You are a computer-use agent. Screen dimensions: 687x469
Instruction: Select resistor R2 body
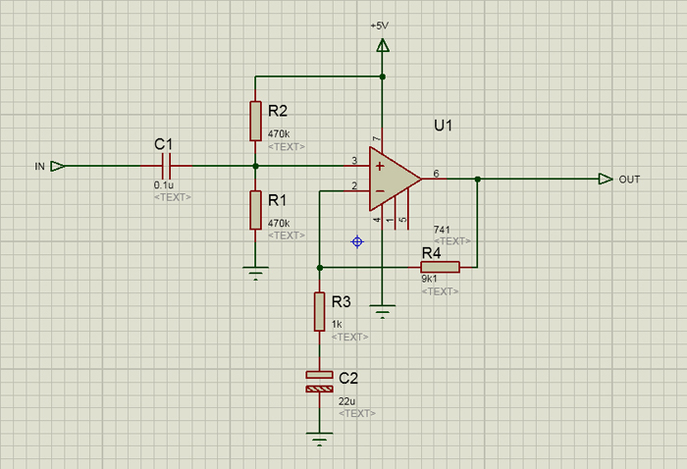[x=255, y=122]
